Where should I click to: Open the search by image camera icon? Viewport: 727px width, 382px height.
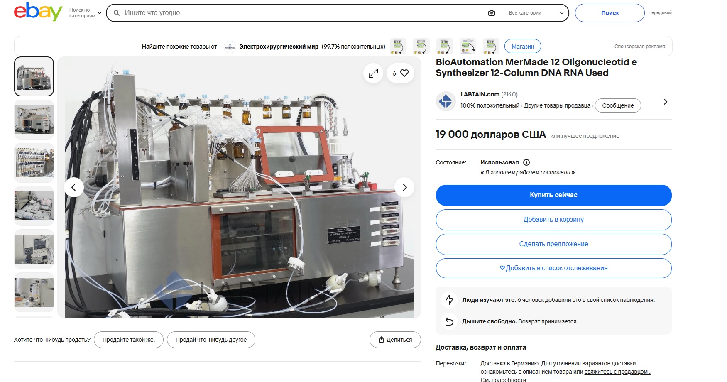pyautogui.click(x=492, y=13)
